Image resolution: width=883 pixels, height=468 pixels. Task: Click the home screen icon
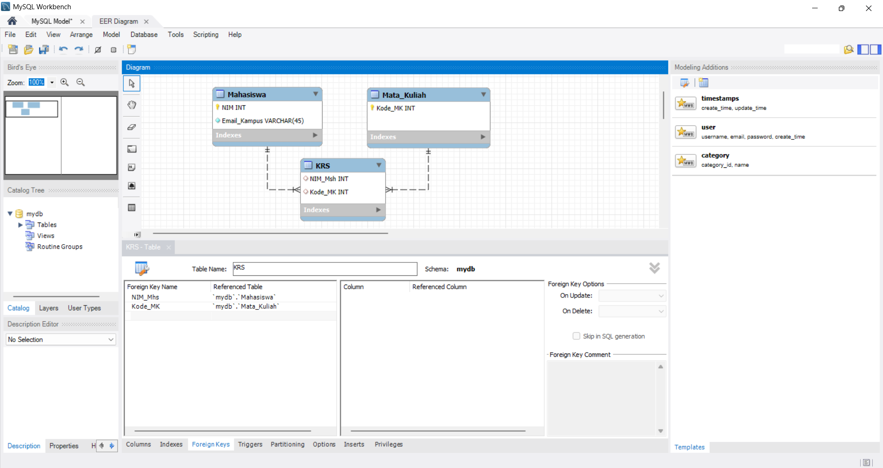click(x=12, y=21)
